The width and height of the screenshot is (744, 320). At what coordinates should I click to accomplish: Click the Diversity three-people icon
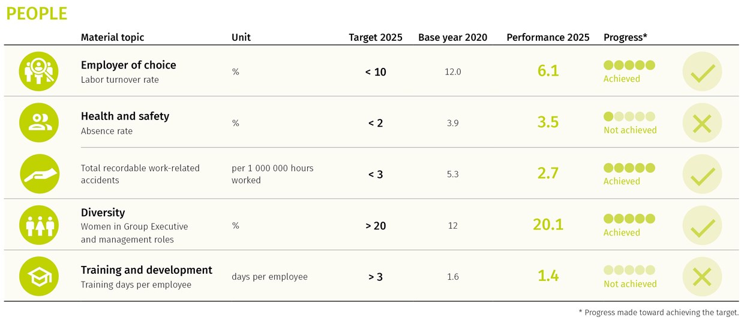[x=39, y=225]
